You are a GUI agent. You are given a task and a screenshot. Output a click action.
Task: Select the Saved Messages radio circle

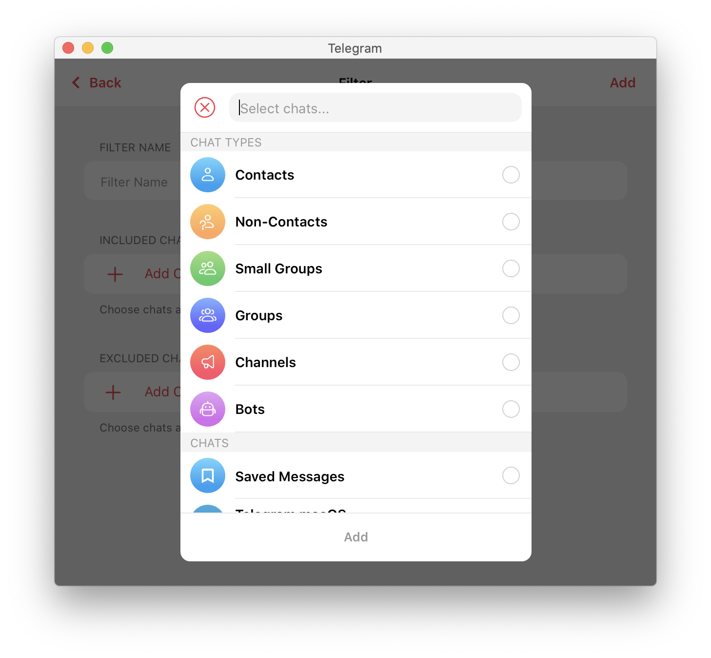(x=511, y=475)
